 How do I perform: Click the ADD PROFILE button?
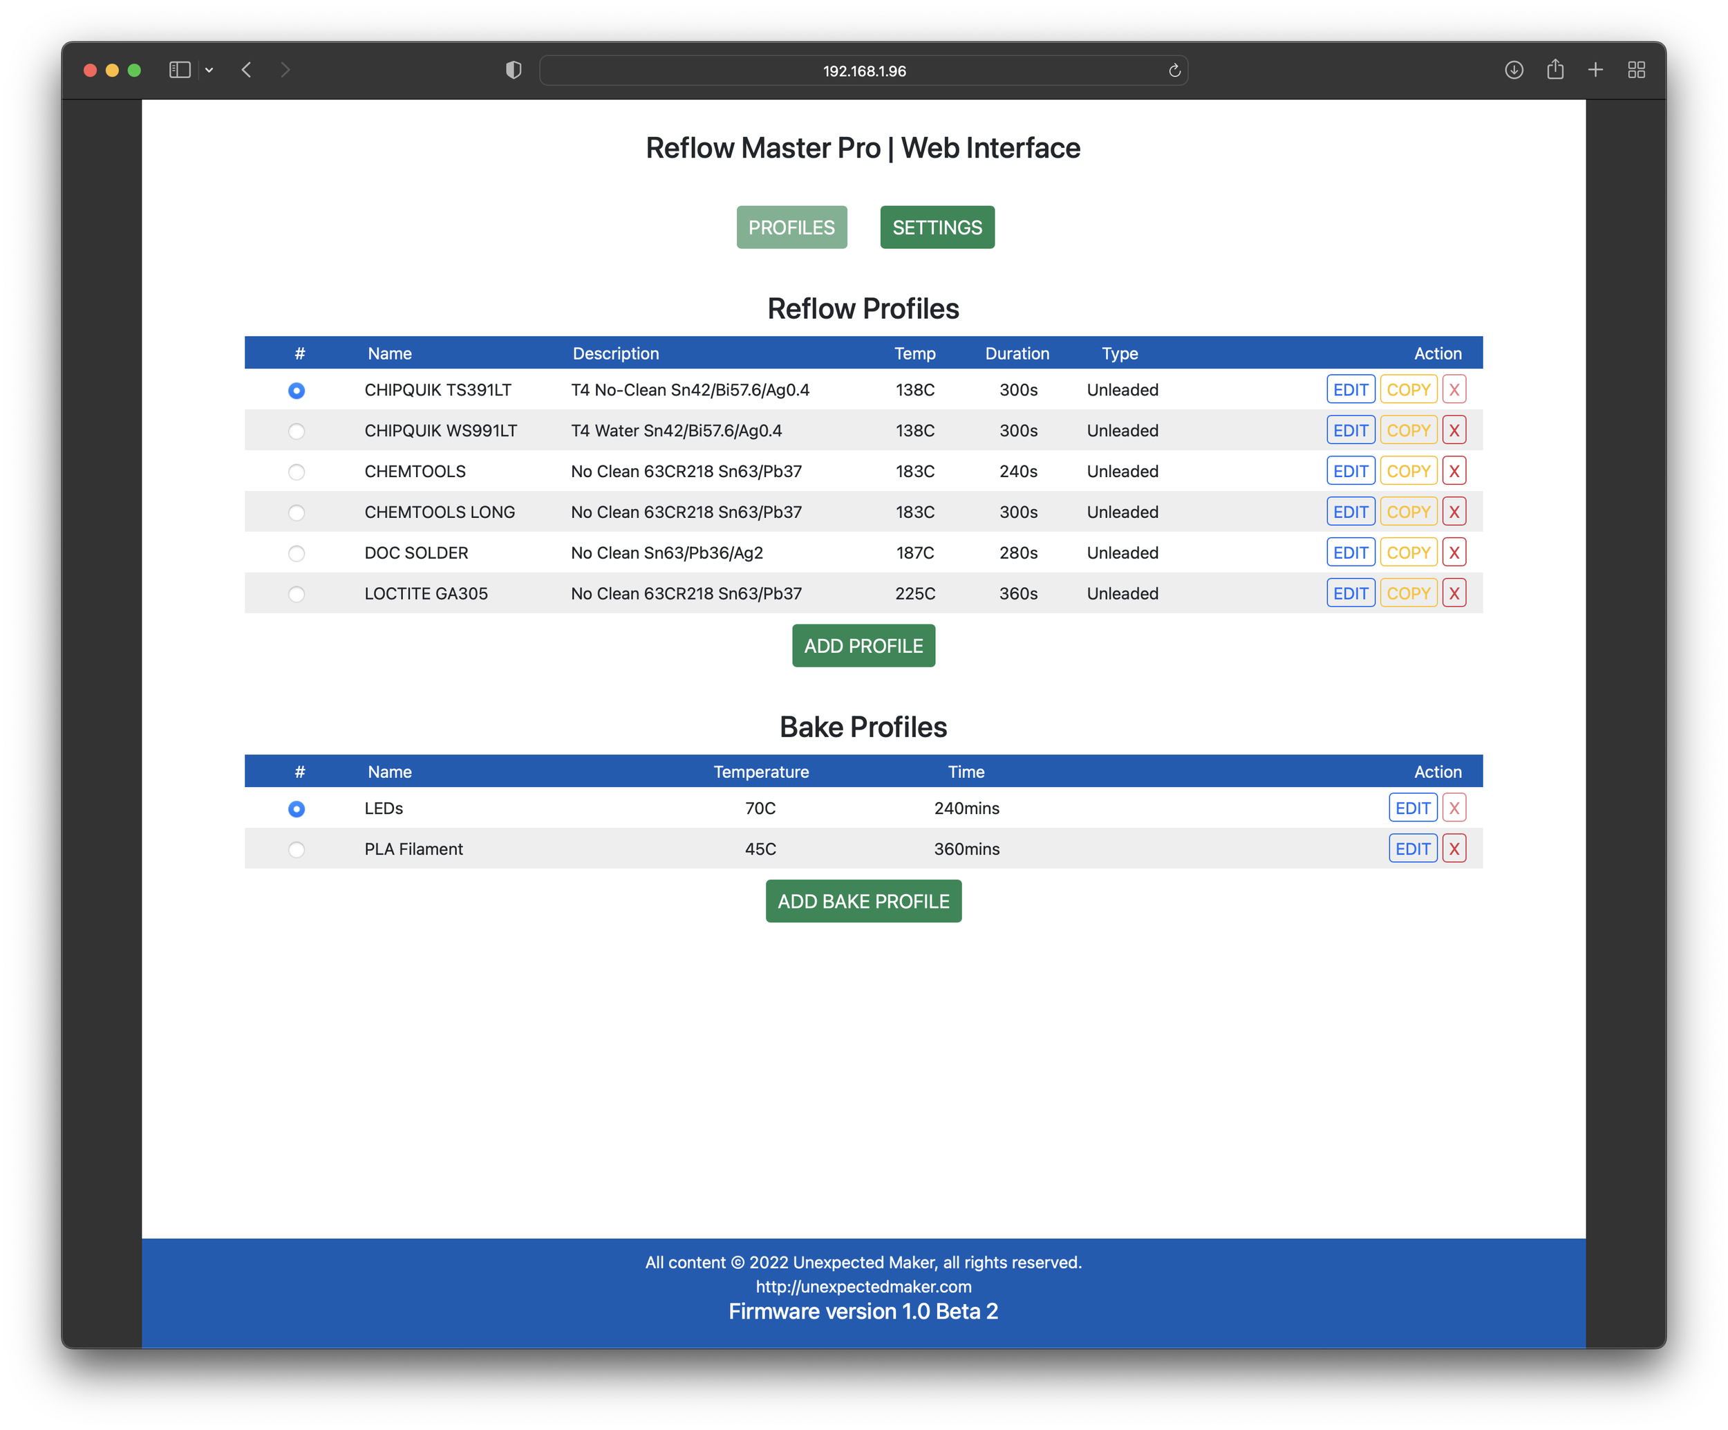[863, 645]
